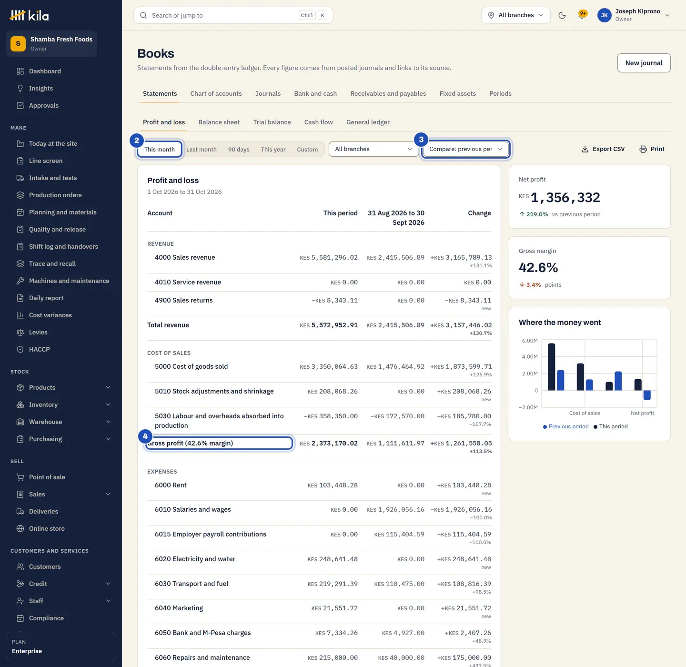Open the Compare previous period dropdown
Screen dimensions: 686x667
point(465,149)
